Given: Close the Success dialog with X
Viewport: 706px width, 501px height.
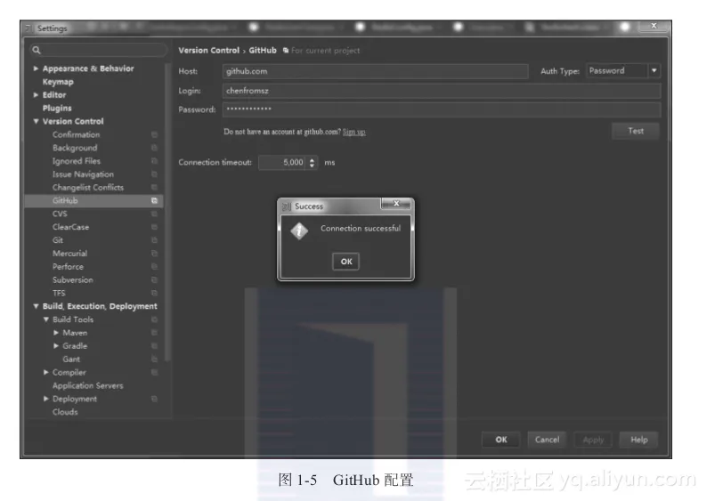Looking at the screenshot, I should tap(396, 204).
